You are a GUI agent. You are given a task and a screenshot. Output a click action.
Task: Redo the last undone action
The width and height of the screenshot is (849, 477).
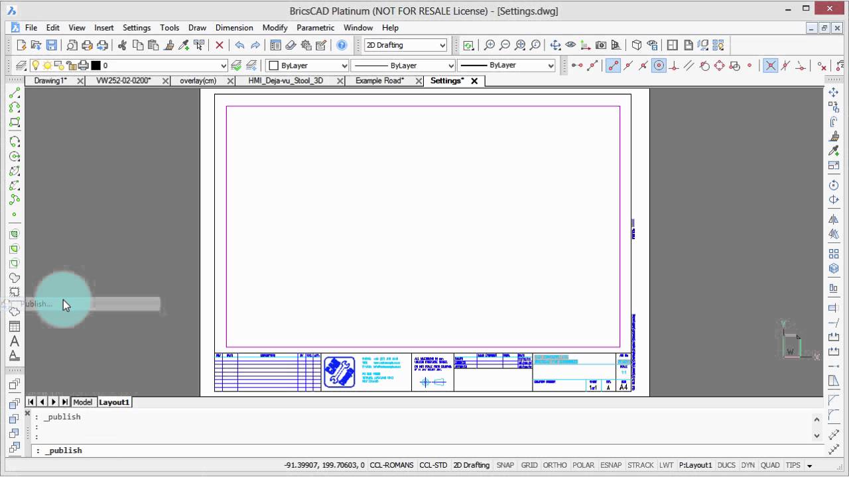pyautogui.click(x=255, y=45)
